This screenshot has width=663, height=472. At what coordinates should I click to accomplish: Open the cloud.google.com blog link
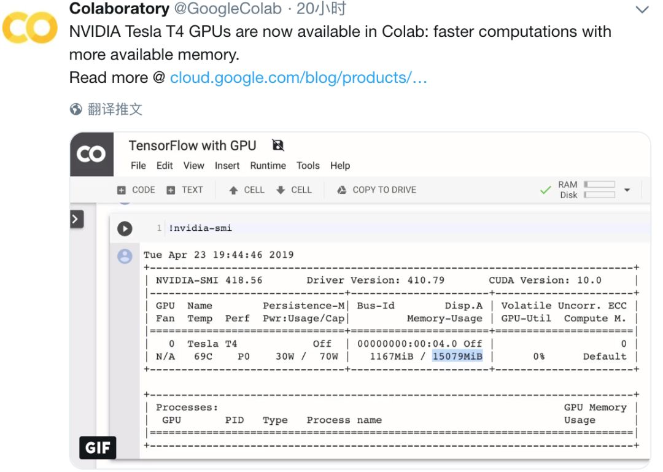pos(298,78)
